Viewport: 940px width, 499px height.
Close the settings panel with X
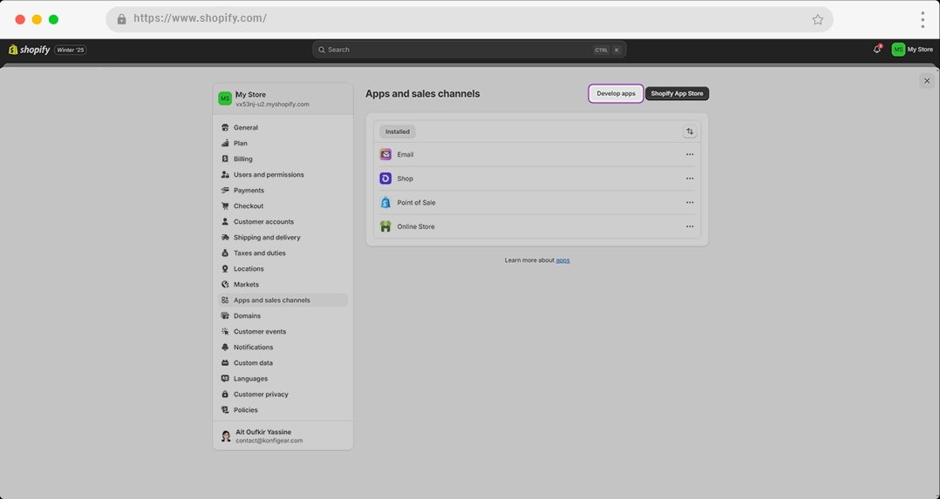(x=927, y=81)
